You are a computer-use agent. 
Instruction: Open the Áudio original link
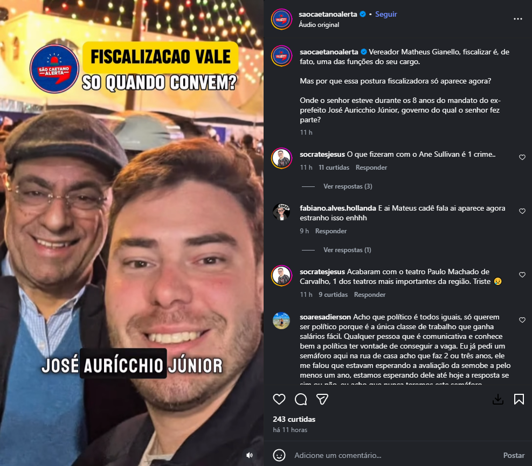[x=319, y=25]
